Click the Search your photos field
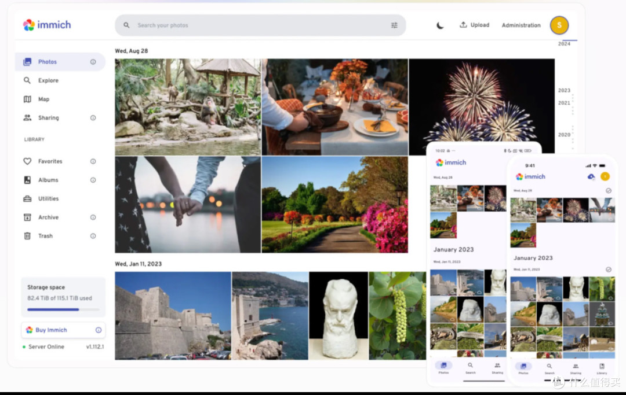 (x=260, y=25)
